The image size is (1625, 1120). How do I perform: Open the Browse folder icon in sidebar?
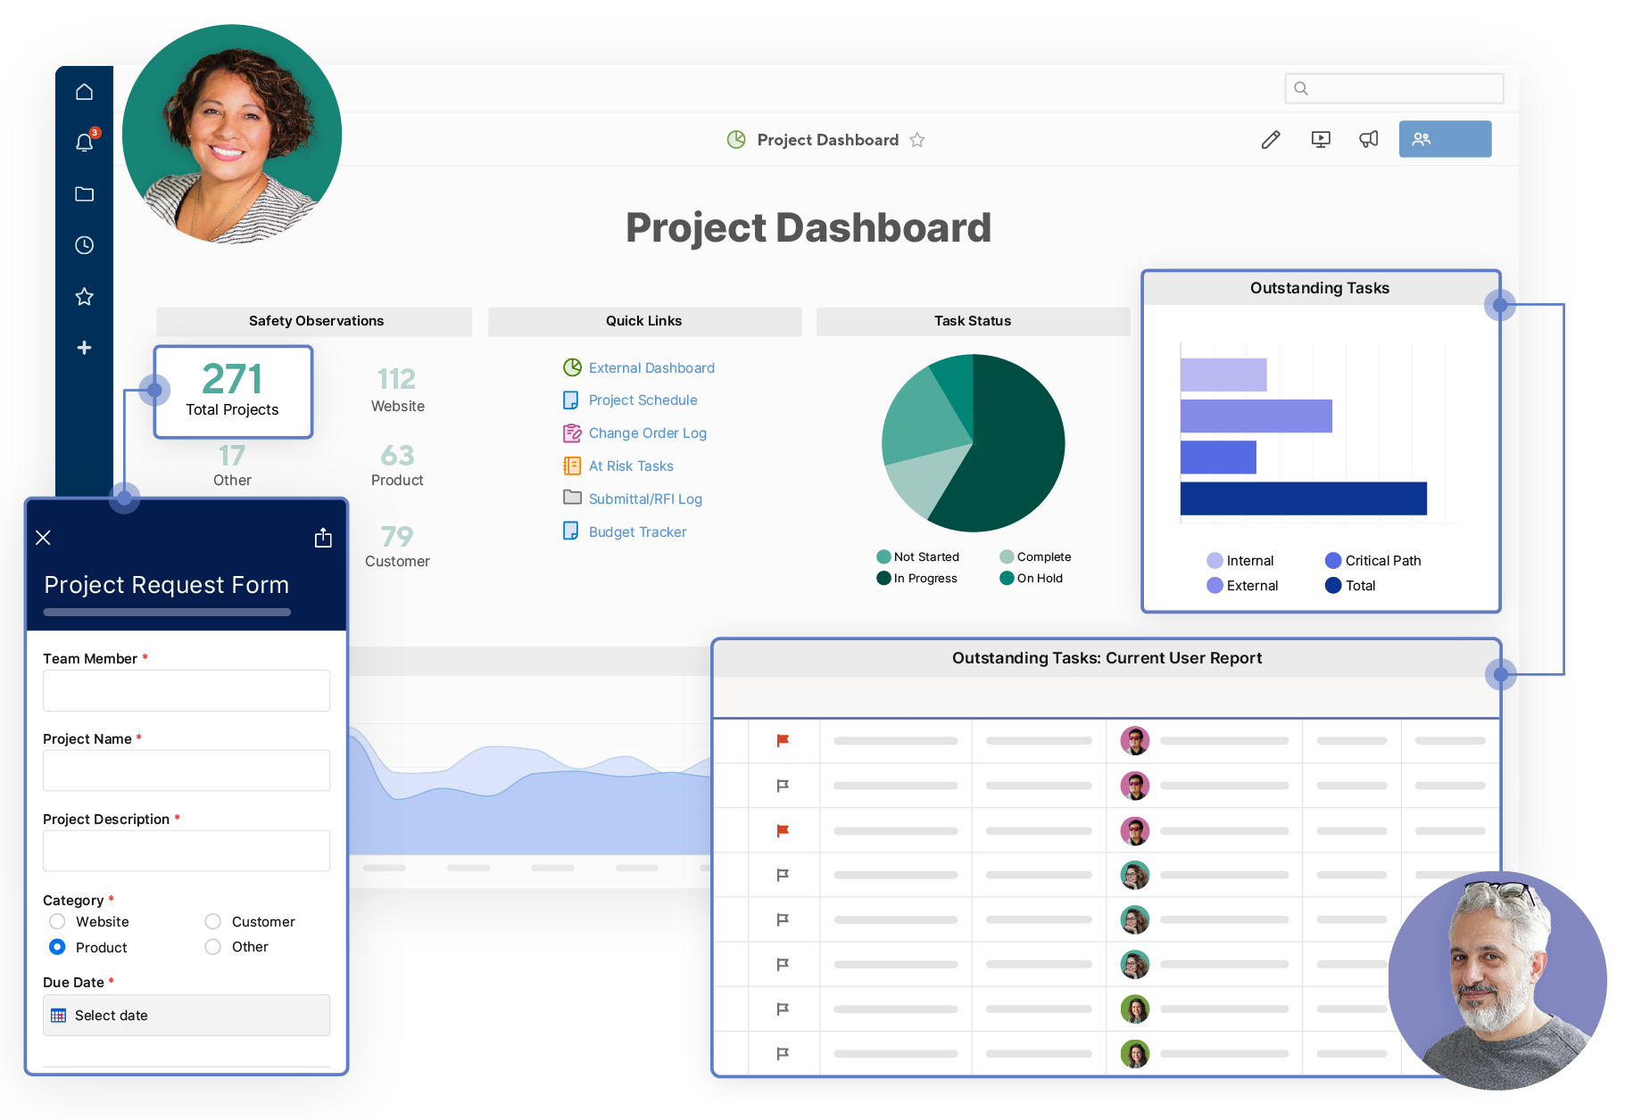click(84, 194)
